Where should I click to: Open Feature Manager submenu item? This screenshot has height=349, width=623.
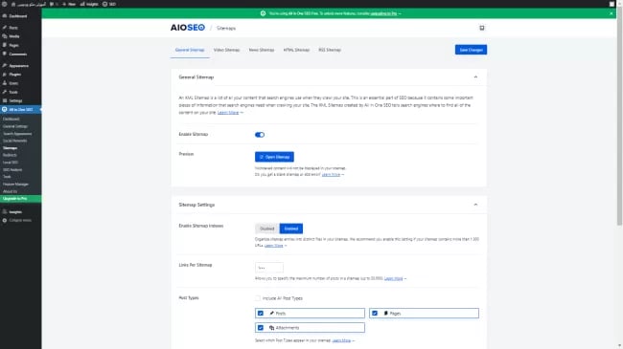click(15, 184)
